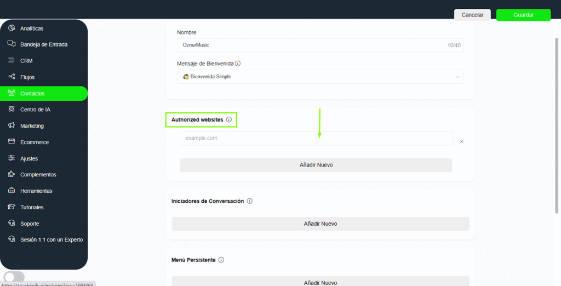Open the Contactos menu item

pyautogui.click(x=32, y=94)
